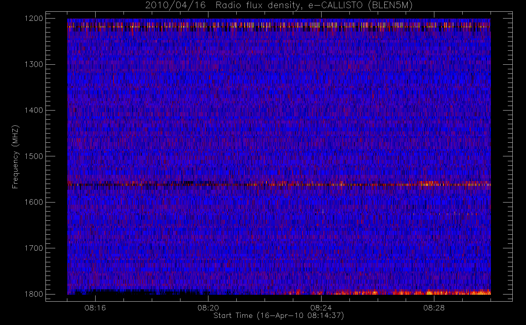Select the 1300 frequency tick label
Viewport: 526px width, 325px height.
[x=34, y=64]
